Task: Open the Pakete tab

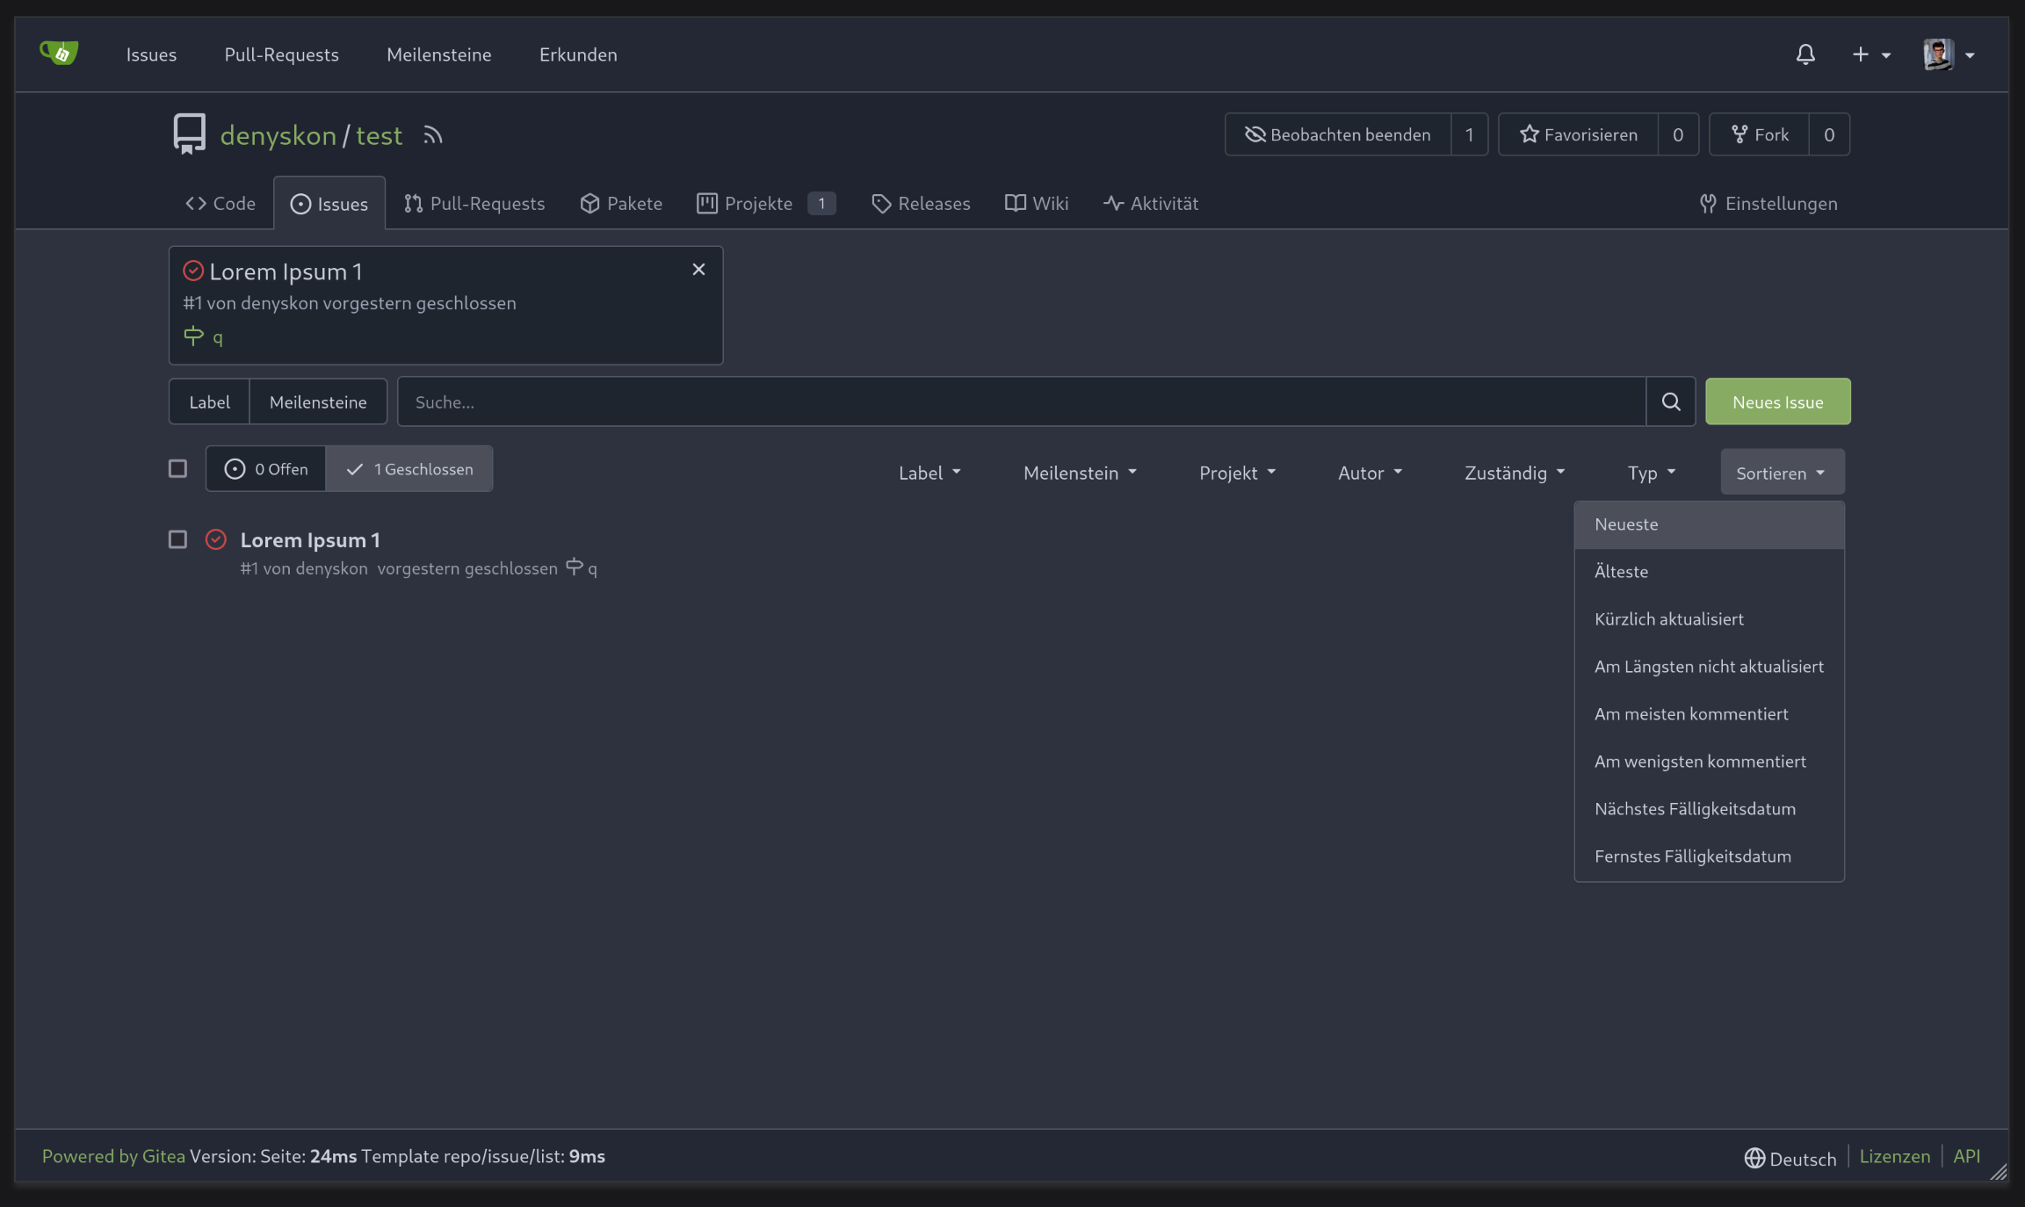Action: point(621,204)
